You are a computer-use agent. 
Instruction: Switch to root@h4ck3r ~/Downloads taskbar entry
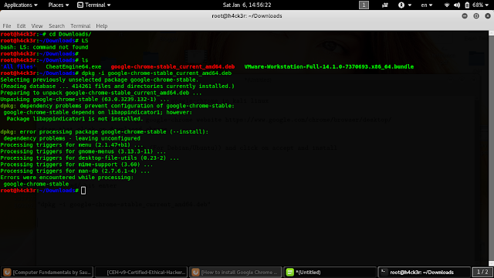(x=424, y=272)
